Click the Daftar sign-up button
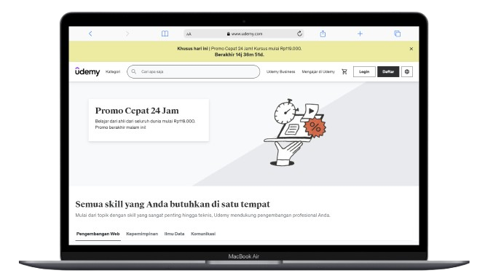The width and height of the screenshot is (485, 273). point(388,72)
